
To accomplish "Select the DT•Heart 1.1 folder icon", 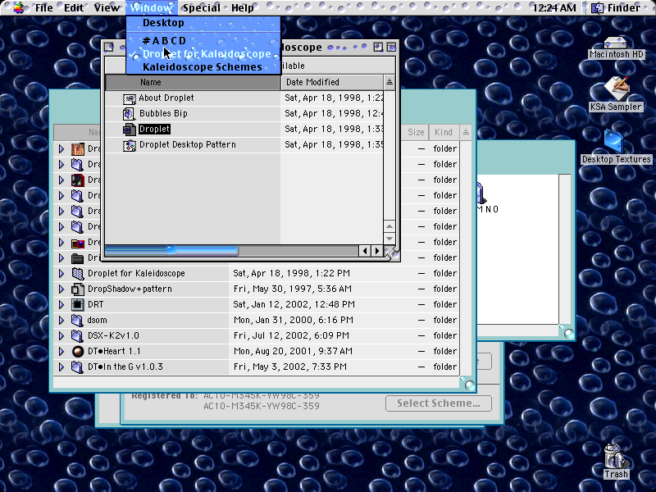I will 77,352.
